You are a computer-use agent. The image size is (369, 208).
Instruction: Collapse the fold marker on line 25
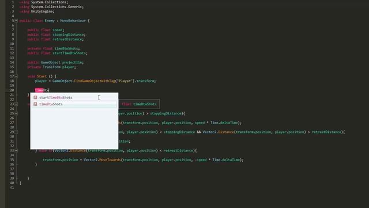16,113
